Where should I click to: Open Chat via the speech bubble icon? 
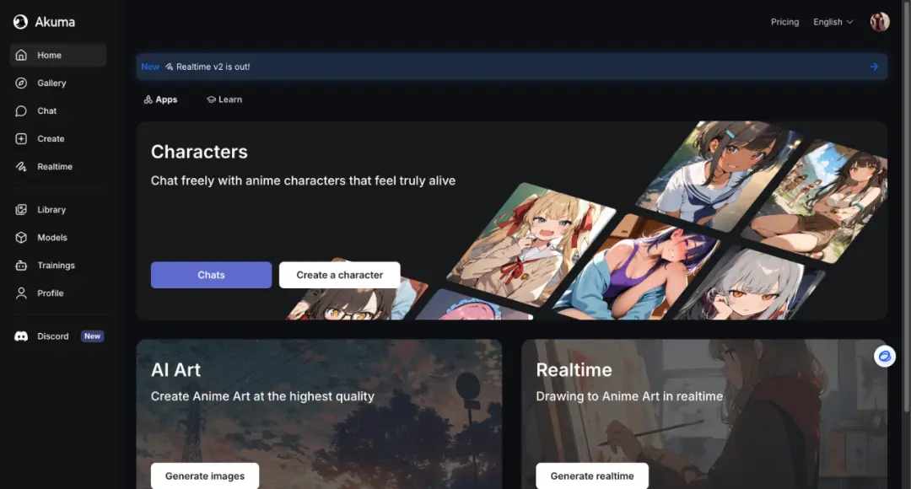click(x=21, y=111)
